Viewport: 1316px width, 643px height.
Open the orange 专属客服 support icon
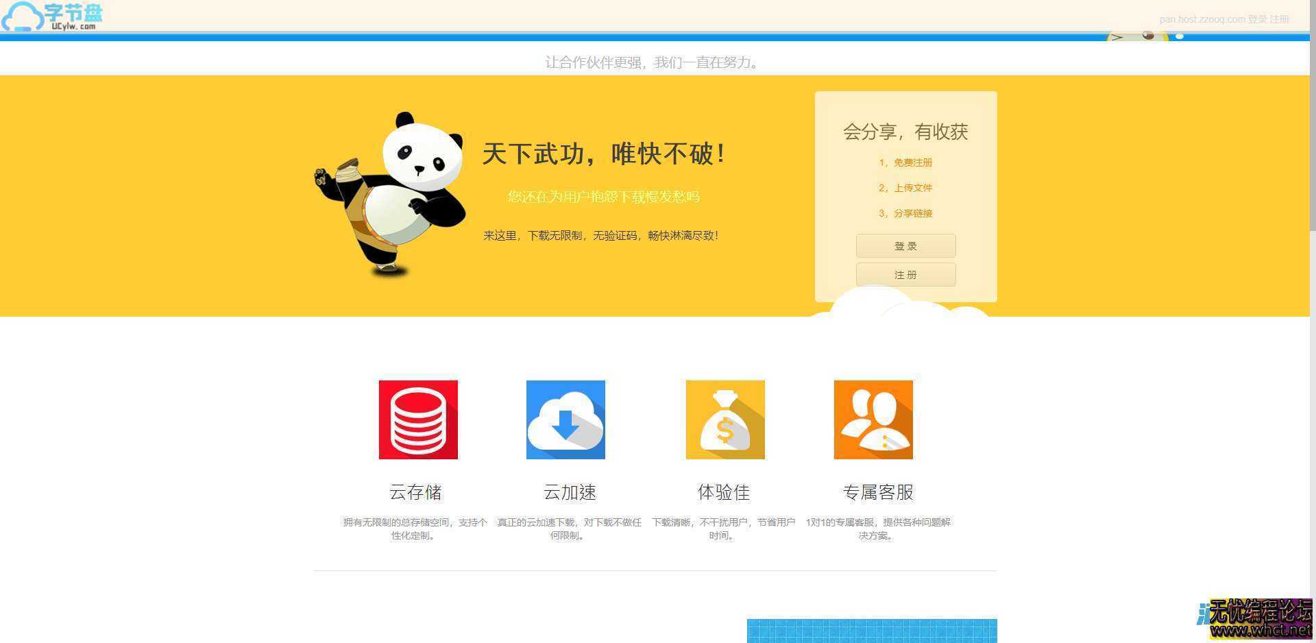873,419
